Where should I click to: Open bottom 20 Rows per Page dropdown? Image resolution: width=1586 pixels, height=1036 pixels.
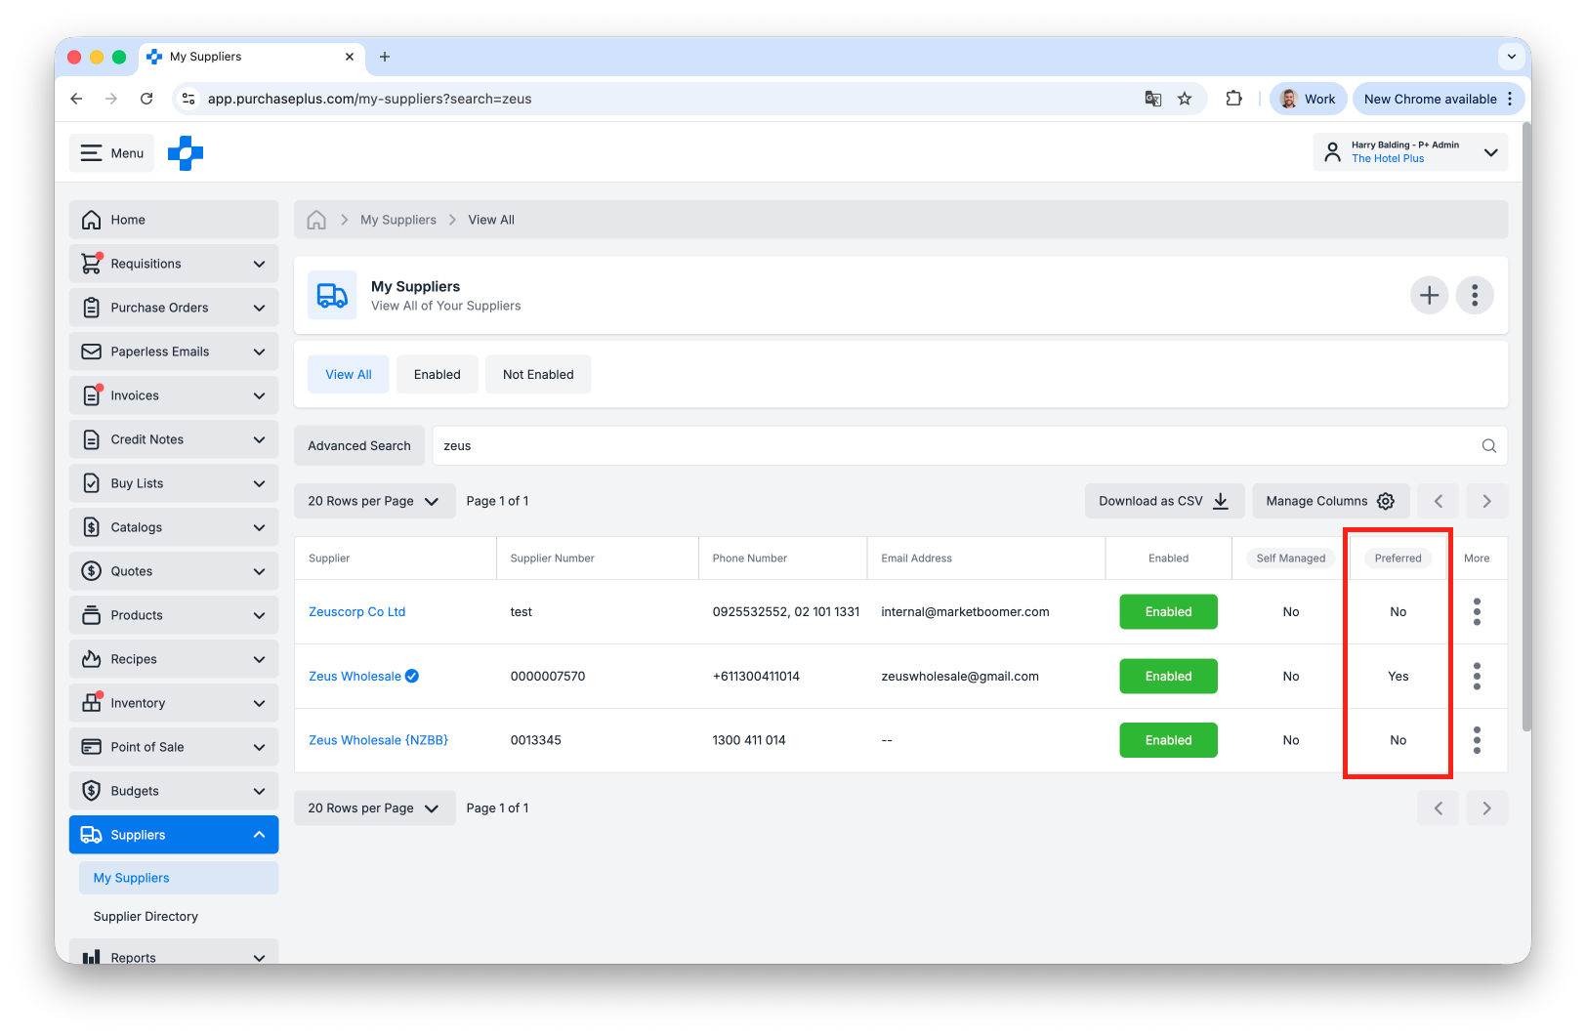click(374, 808)
